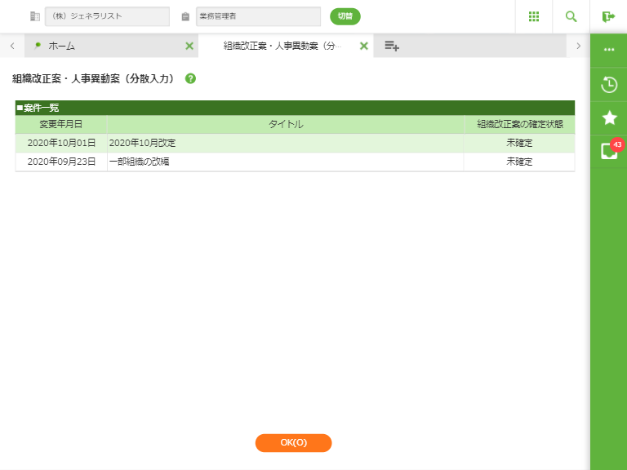Click the 切替 button

[x=345, y=16]
